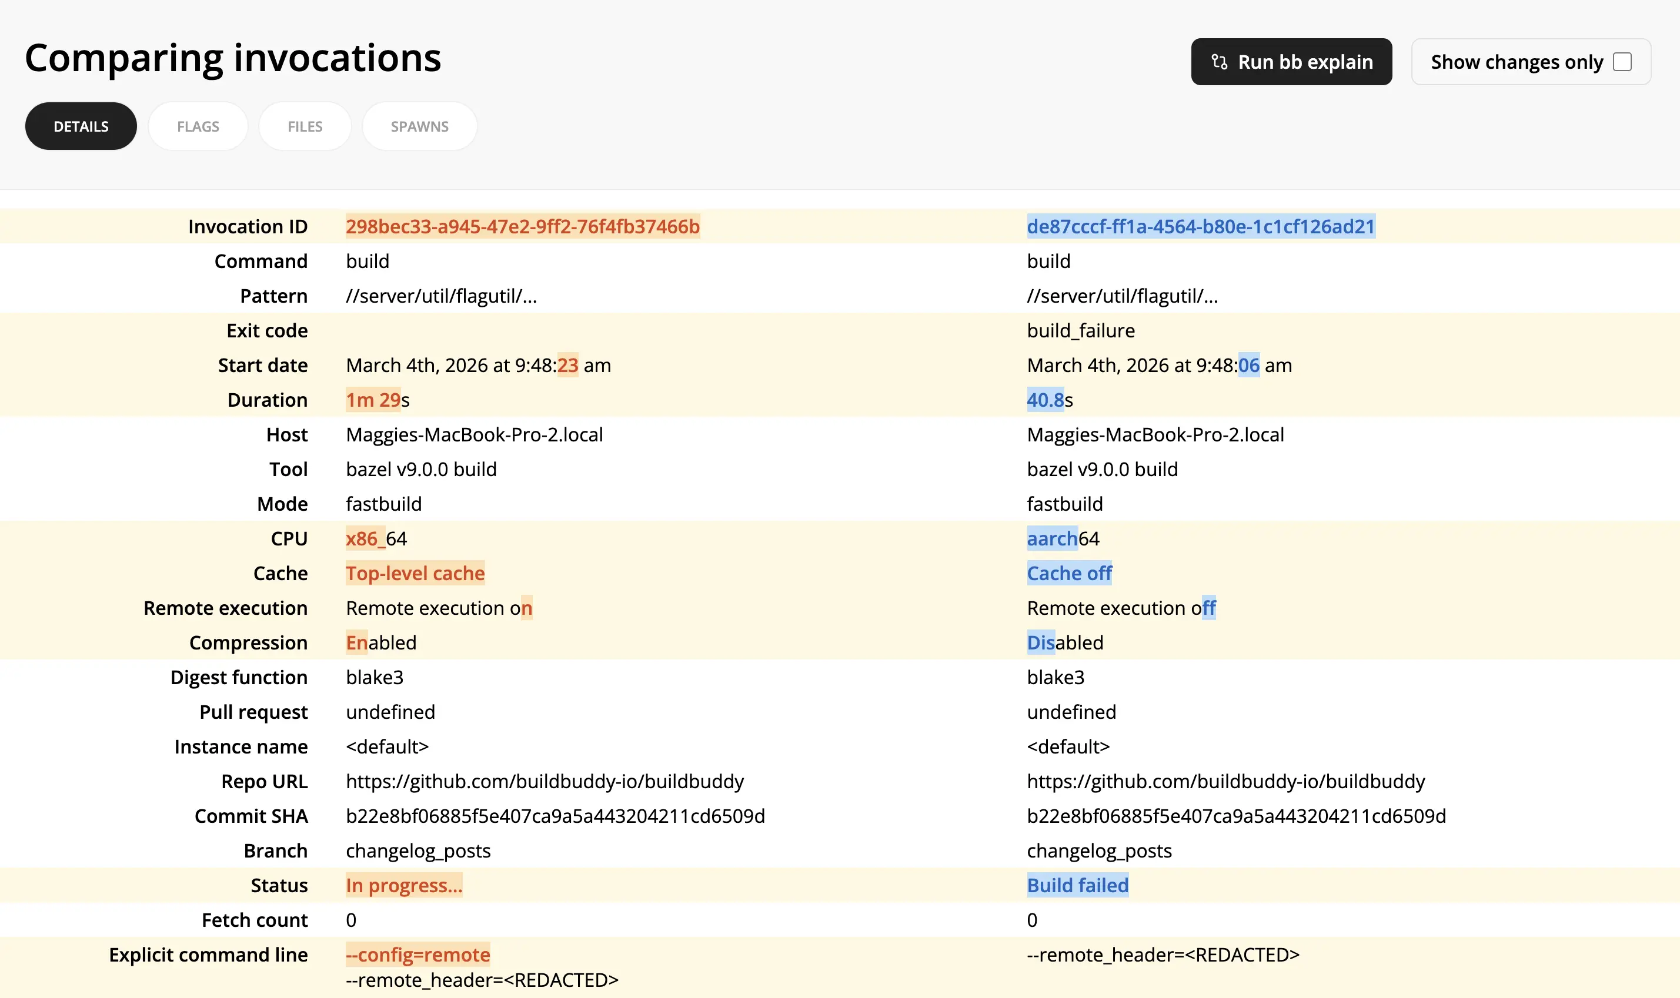The height and width of the screenshot is (998, 1680).
Task: Click the left Repo URL github link
Action: point(545,782)
